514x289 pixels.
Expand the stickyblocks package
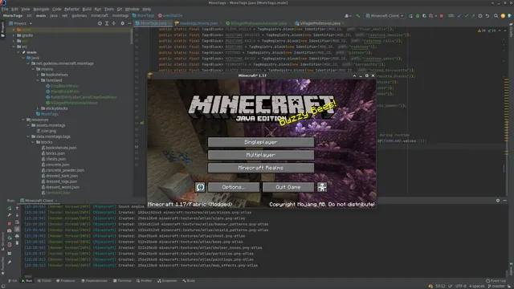coord(38,108)
